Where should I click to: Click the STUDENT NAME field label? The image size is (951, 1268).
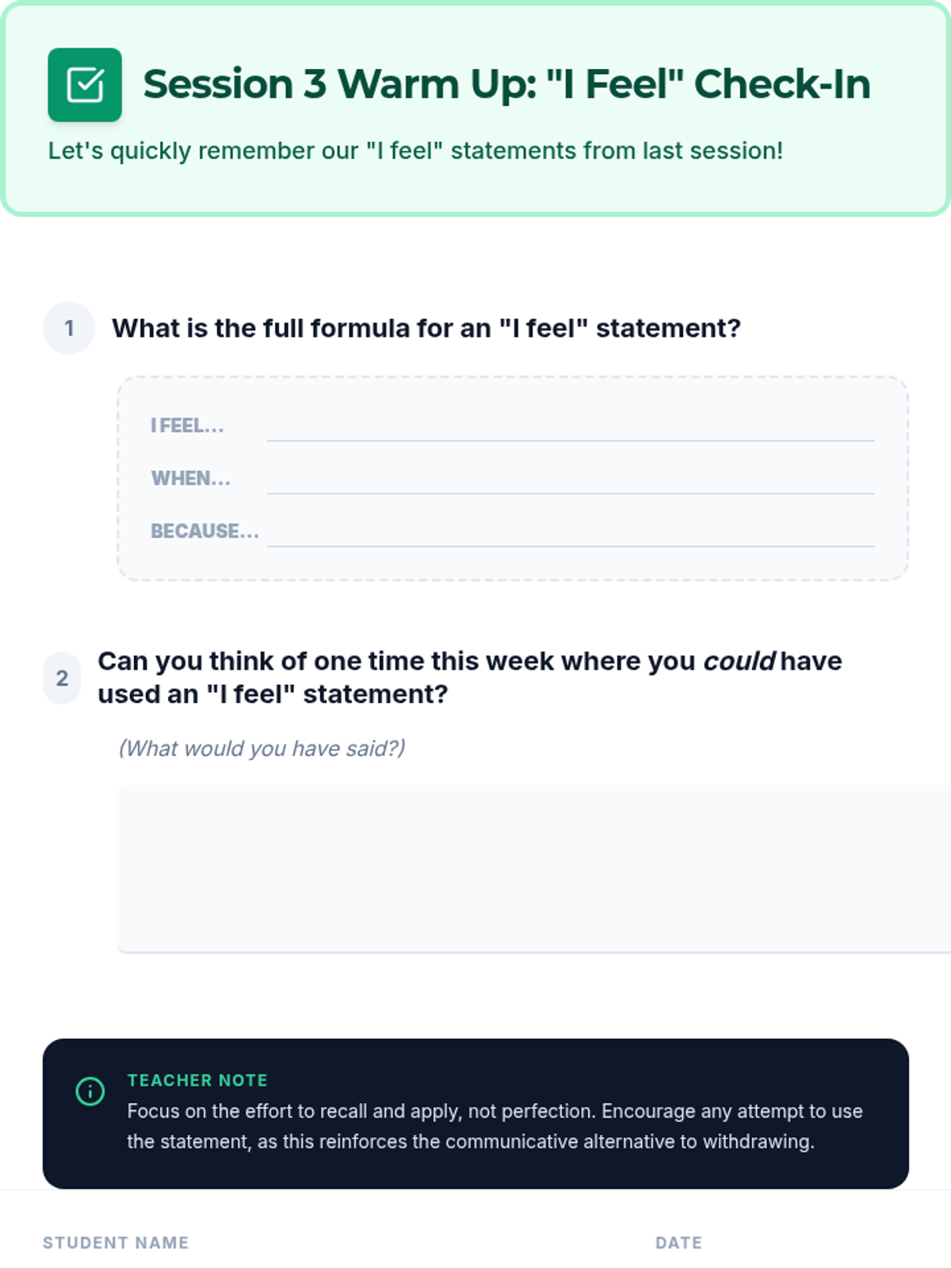[116, 1243]
